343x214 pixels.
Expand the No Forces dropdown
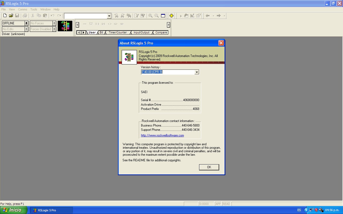coord(54,23)
